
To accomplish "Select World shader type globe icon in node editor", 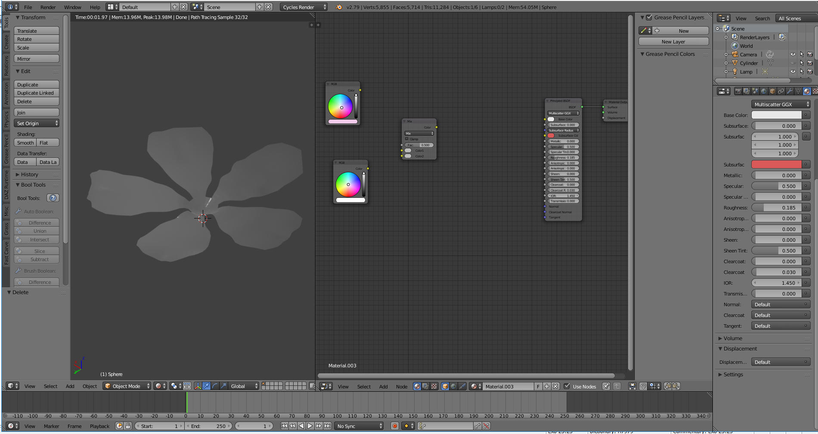I will coord(453,386).
